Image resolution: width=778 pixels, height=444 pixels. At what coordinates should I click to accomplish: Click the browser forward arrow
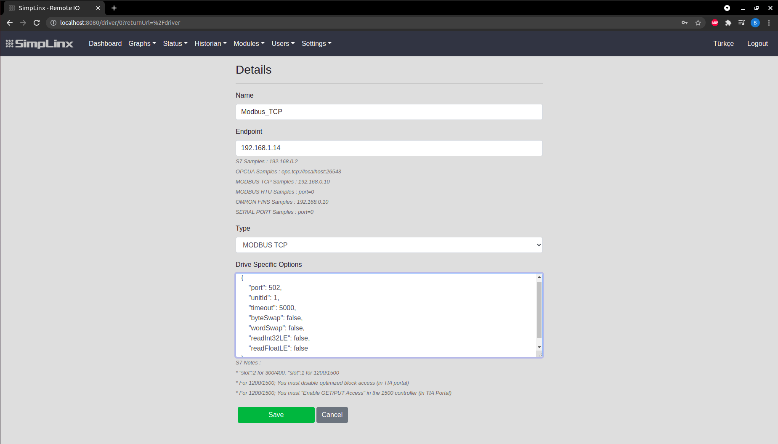(x=23, y=23)
